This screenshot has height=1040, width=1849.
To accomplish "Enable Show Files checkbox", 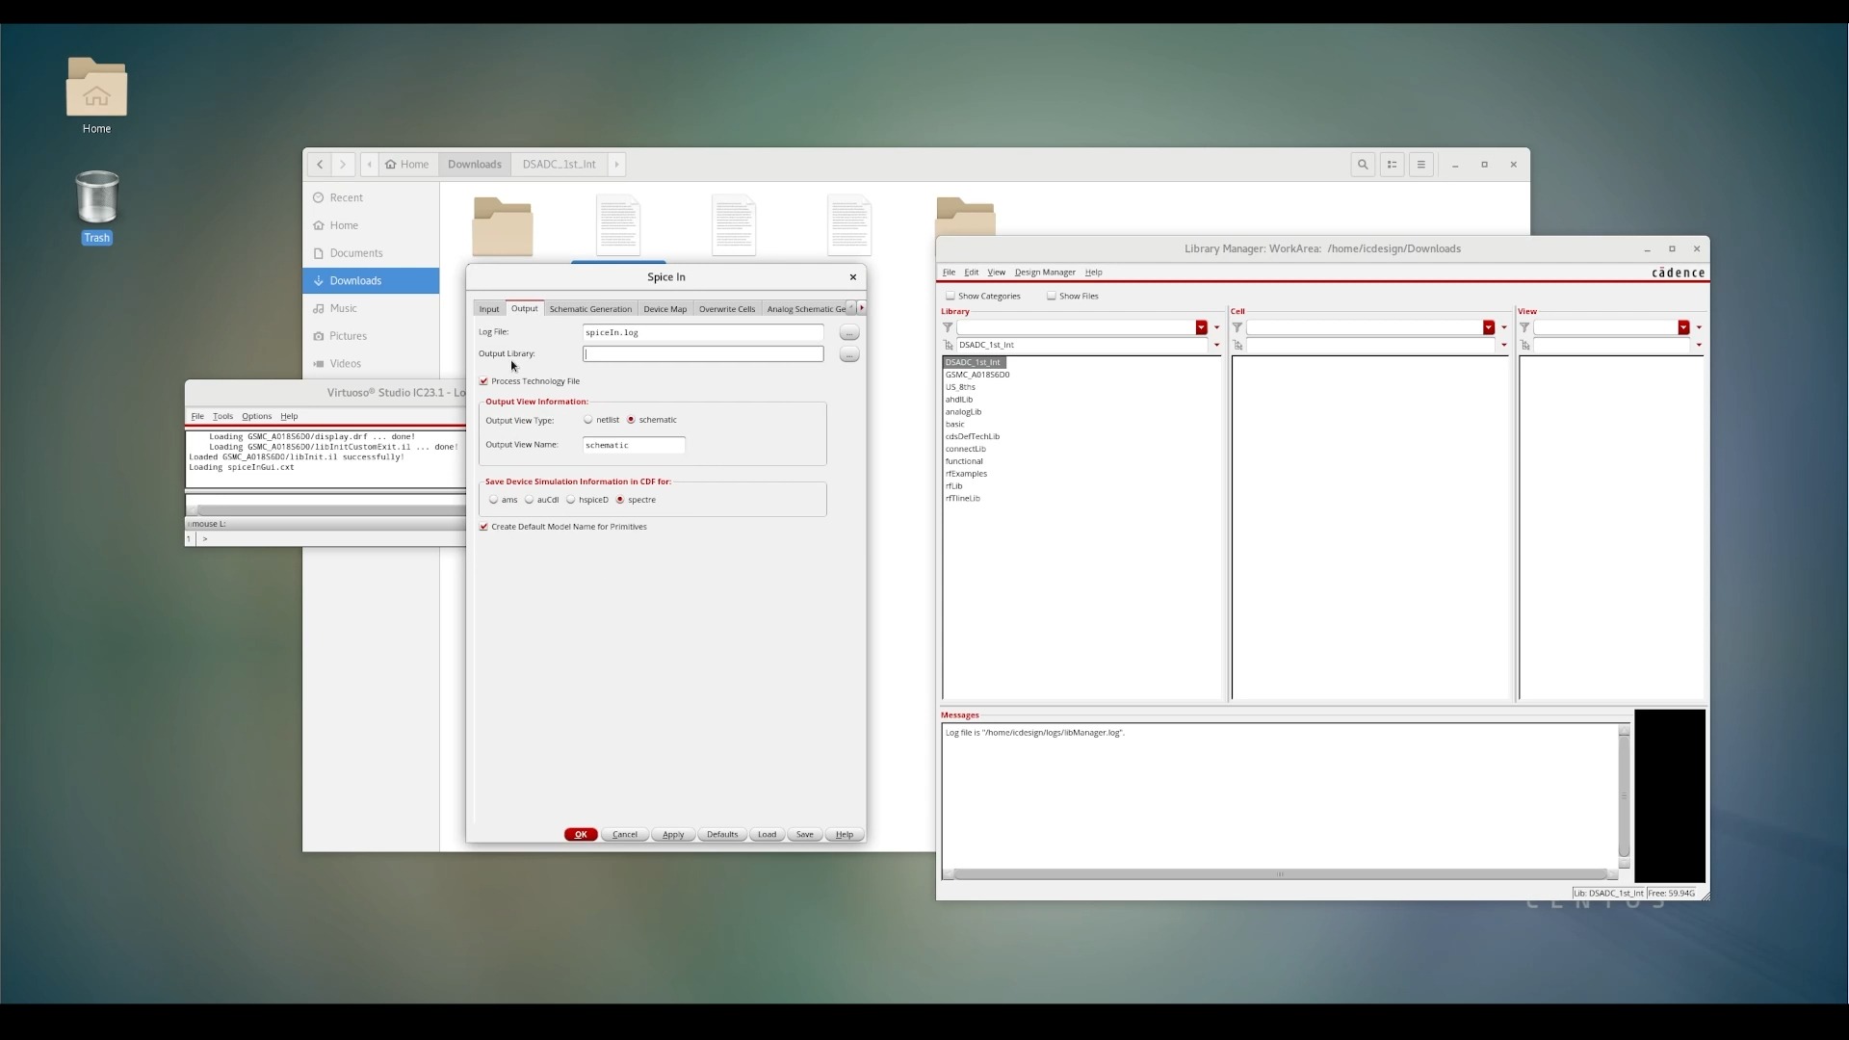I will pyautogui.click(x=1052, y=297).
